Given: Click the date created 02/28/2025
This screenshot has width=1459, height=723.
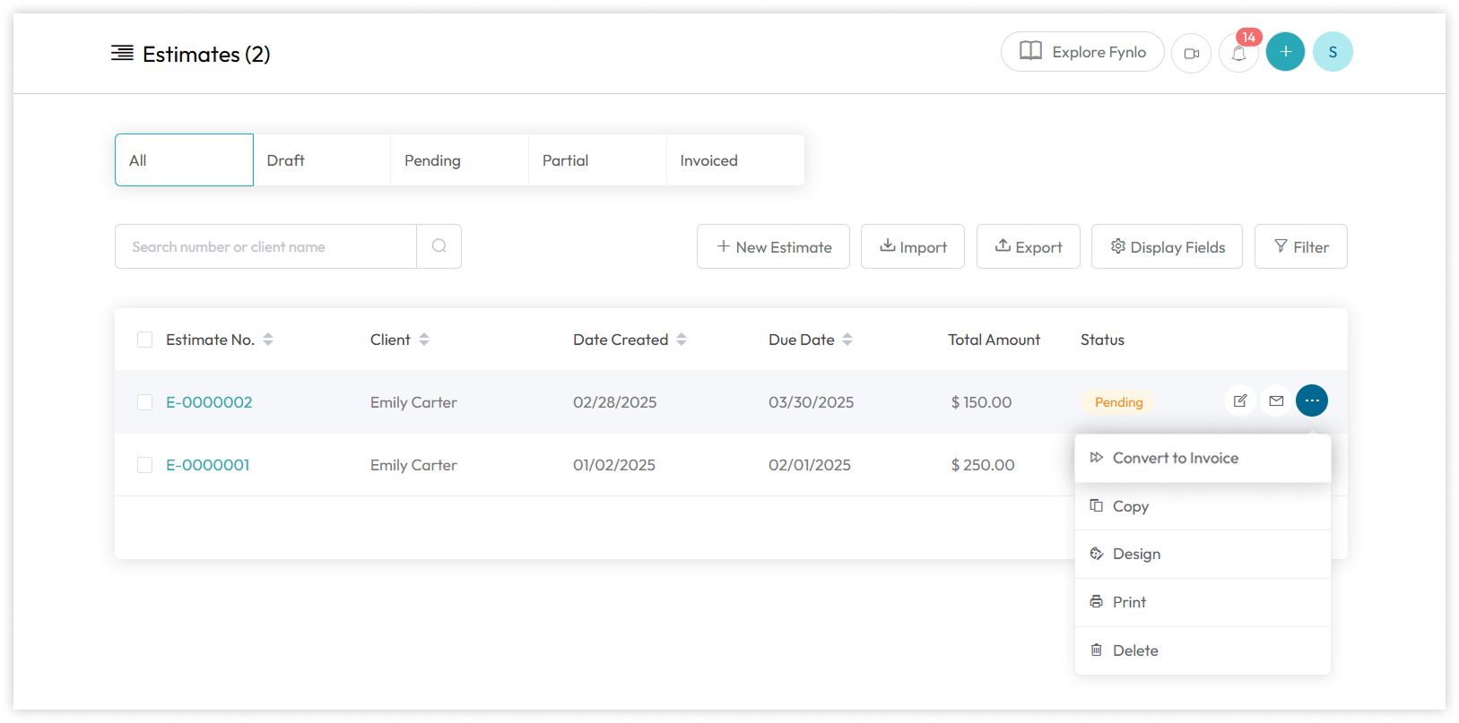Looking at the screenshot, I should (x=615, y=402).
